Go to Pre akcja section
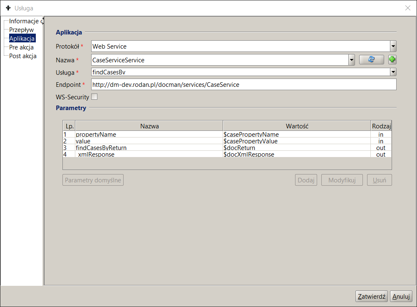 pos(21,47)
